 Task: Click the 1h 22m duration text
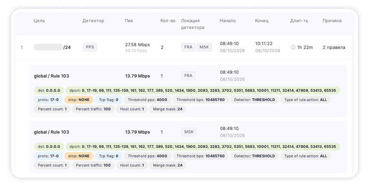(x=305, y=47)
